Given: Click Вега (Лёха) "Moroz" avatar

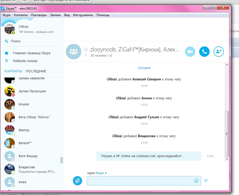Looking at the screenshot, I should pos(10,117).
